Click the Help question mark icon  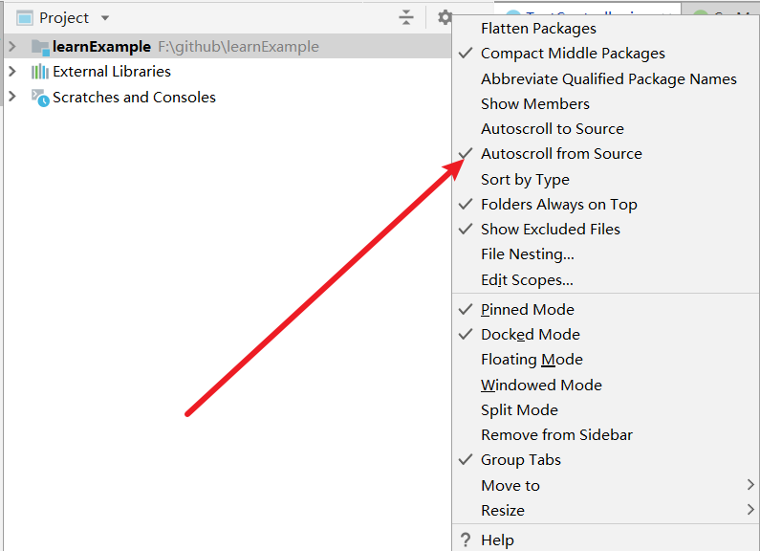click(x=466, y=540)
